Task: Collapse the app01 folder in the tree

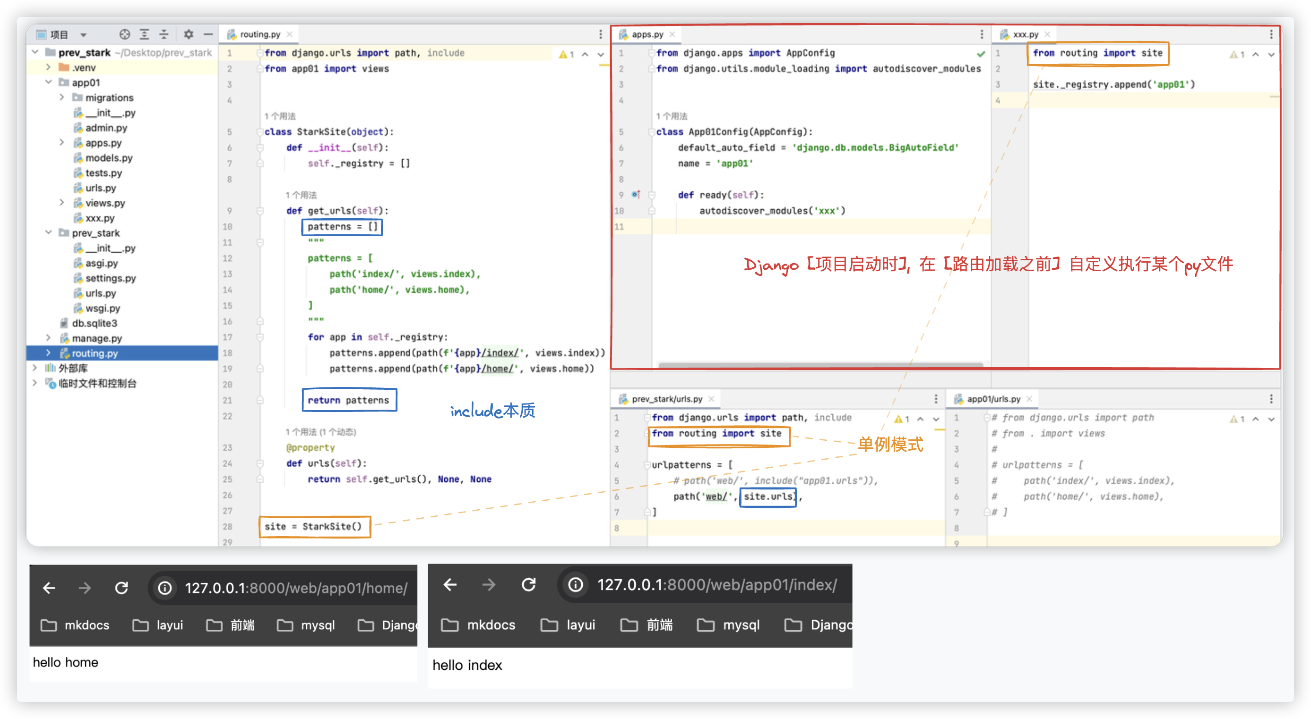Action: 48,82
